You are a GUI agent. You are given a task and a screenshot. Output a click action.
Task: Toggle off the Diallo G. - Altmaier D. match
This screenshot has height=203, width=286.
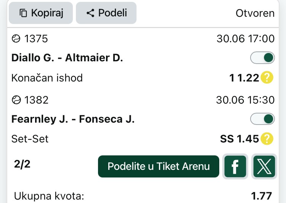(x=262, y=58)
